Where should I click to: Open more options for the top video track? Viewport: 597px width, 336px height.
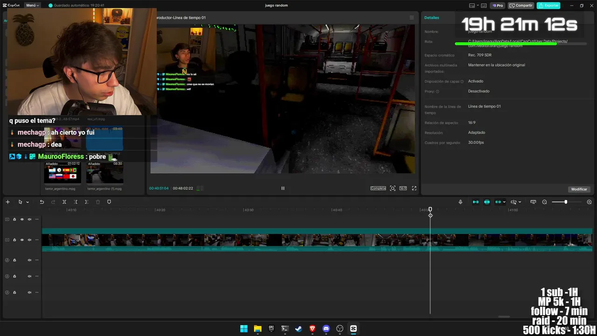(x=37, y=219)
